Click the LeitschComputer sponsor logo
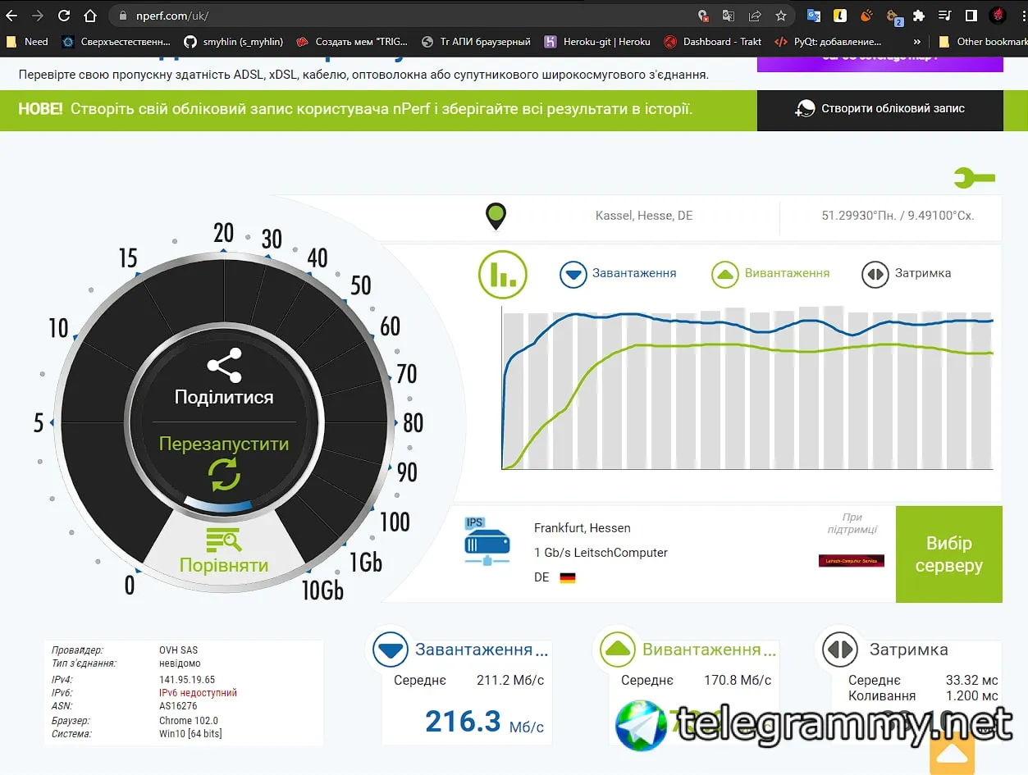The width and height of the screenshot is (1028, 775). [x=852, y=561]
